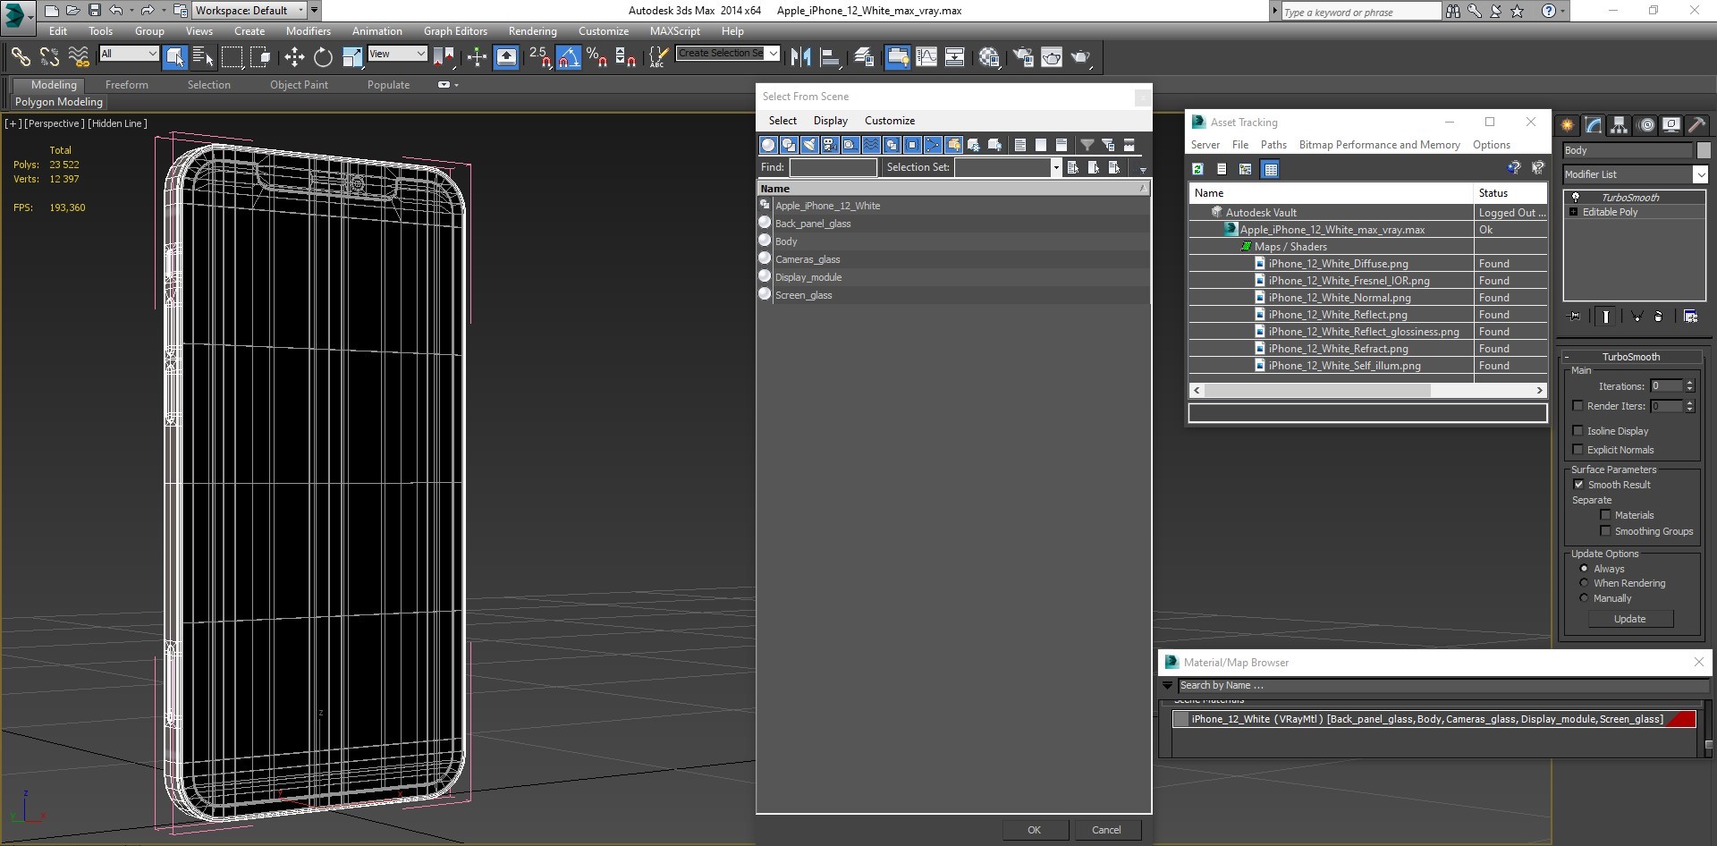Enable Render Iters checkbox

click(1578, 406)
